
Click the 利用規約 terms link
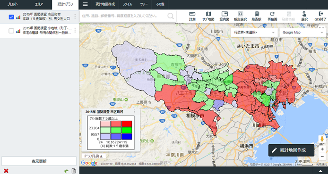322,165
